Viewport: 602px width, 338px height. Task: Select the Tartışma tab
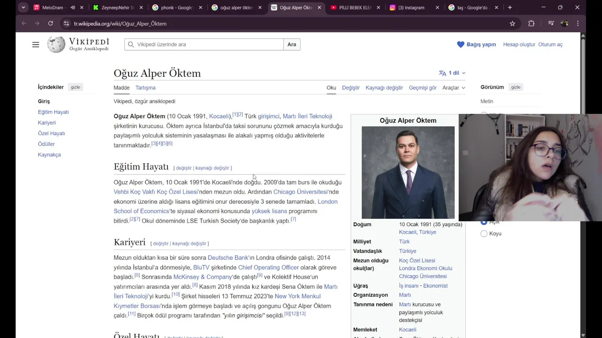145,88
